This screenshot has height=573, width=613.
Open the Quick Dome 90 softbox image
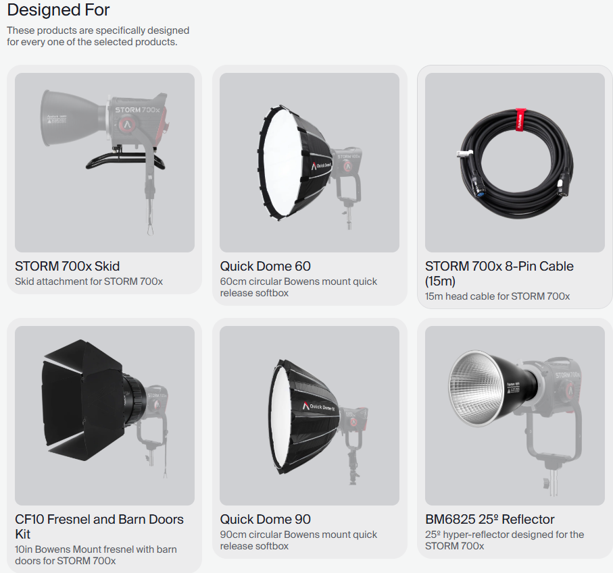click(x=310, y=415)
